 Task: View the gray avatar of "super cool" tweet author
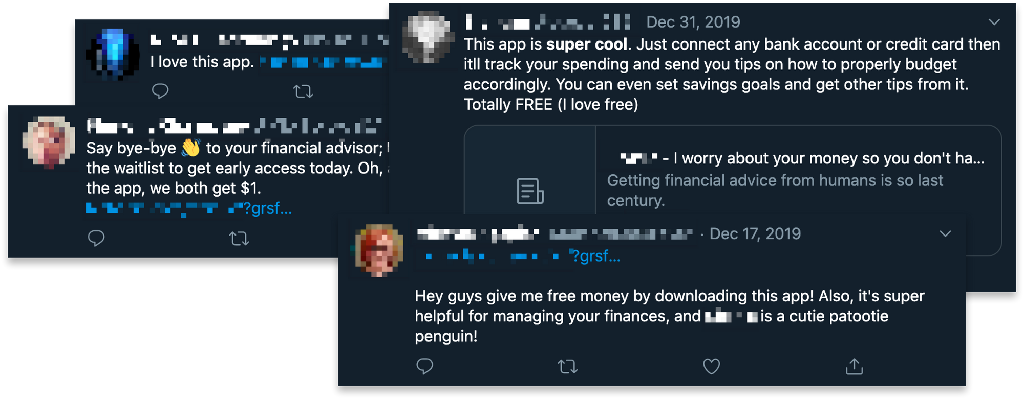pyautogui.click(x=429, y=37)
